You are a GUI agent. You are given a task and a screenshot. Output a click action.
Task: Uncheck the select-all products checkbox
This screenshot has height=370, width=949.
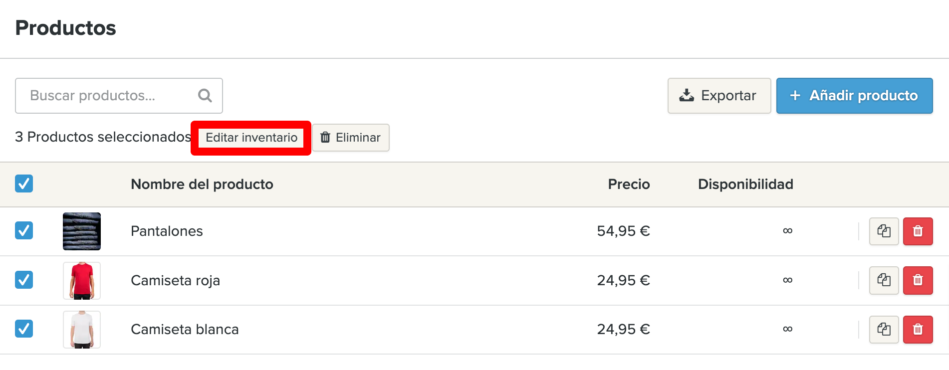point(24,184)
